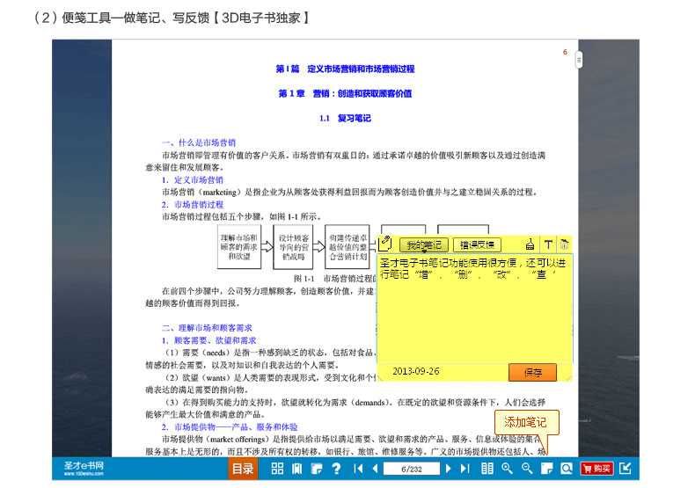
Task: Show the page thumbnails grid view
Action: tap(277, 469)
